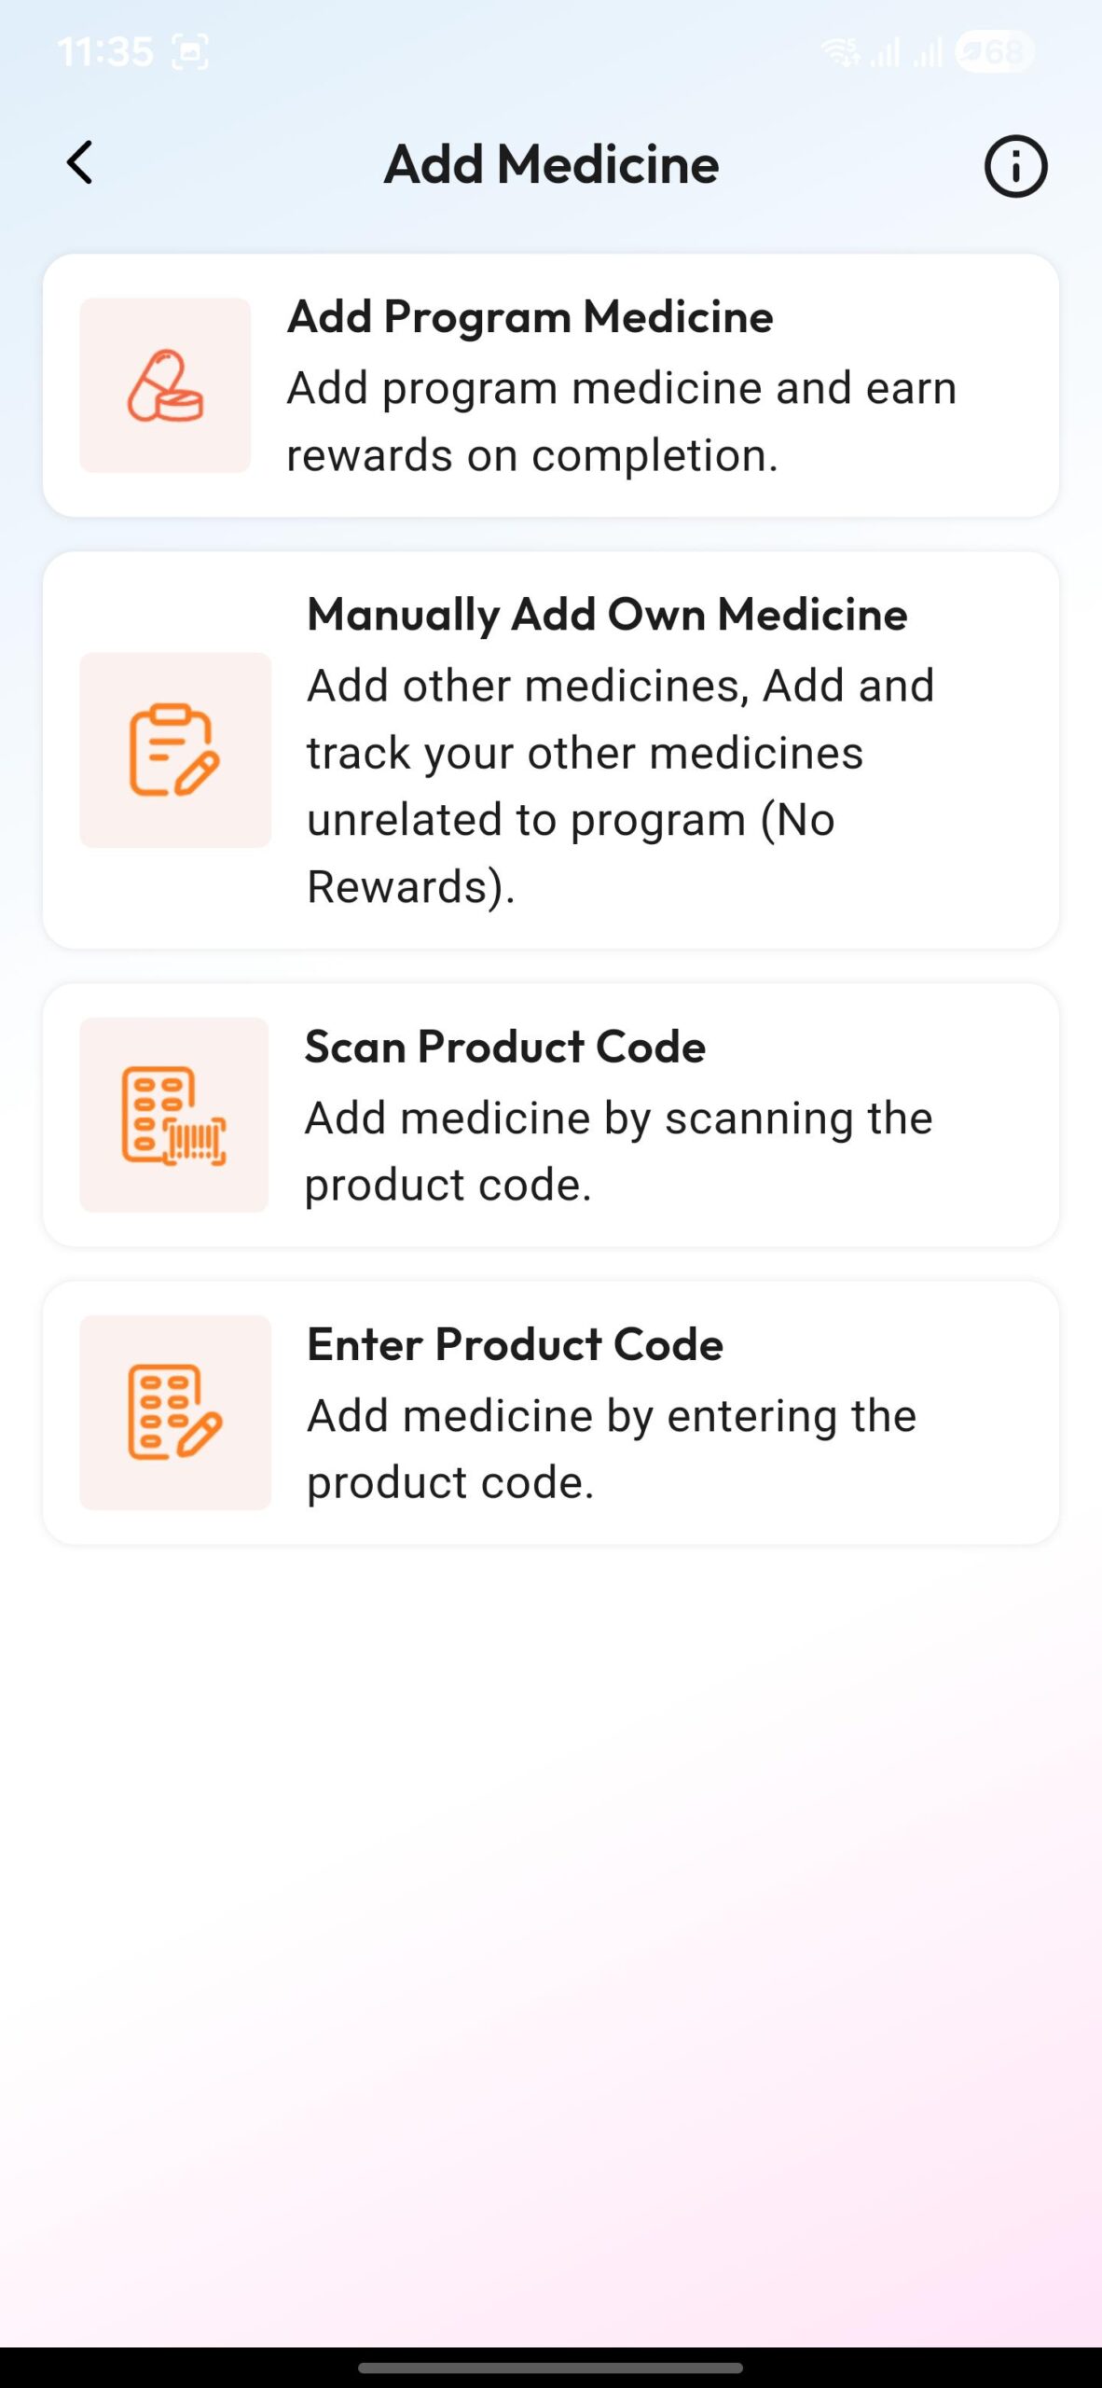
Task: Tap 'Add medicine by entering' description
Action: coord(612,1449)
